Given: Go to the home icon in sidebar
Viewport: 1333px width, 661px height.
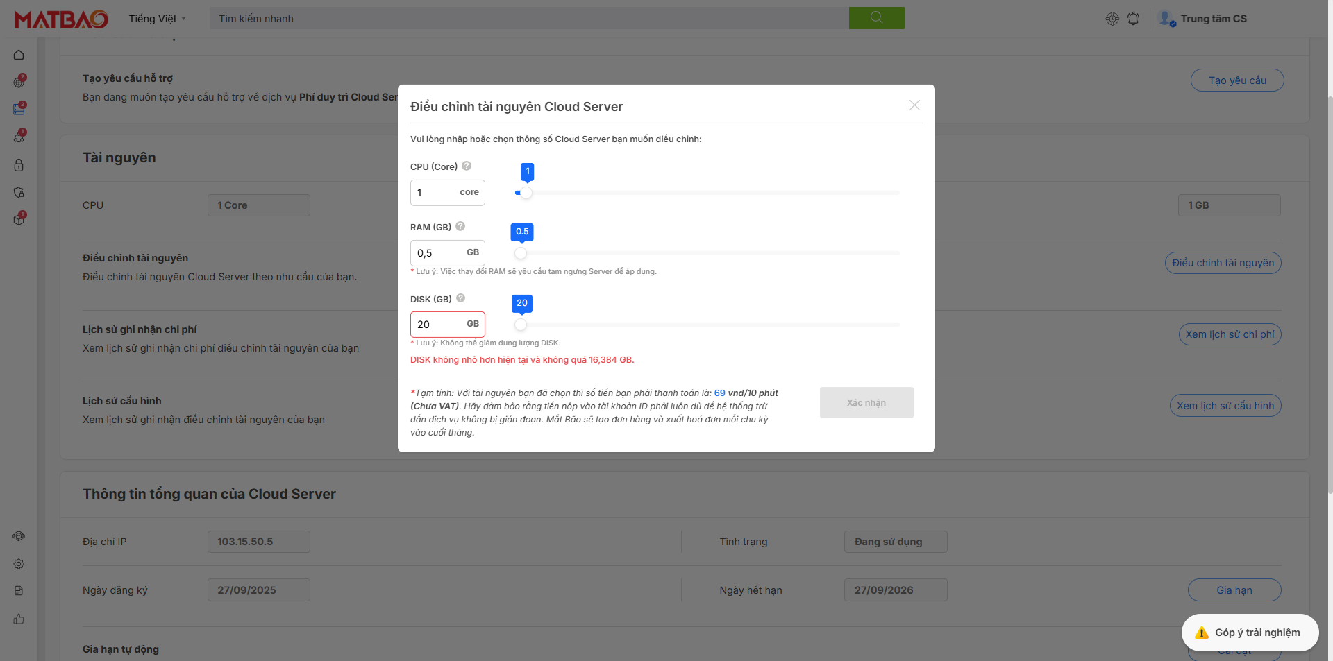Looking at the screenshot, I should (19, 55).
